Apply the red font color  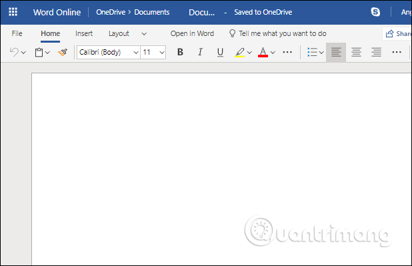263,52
